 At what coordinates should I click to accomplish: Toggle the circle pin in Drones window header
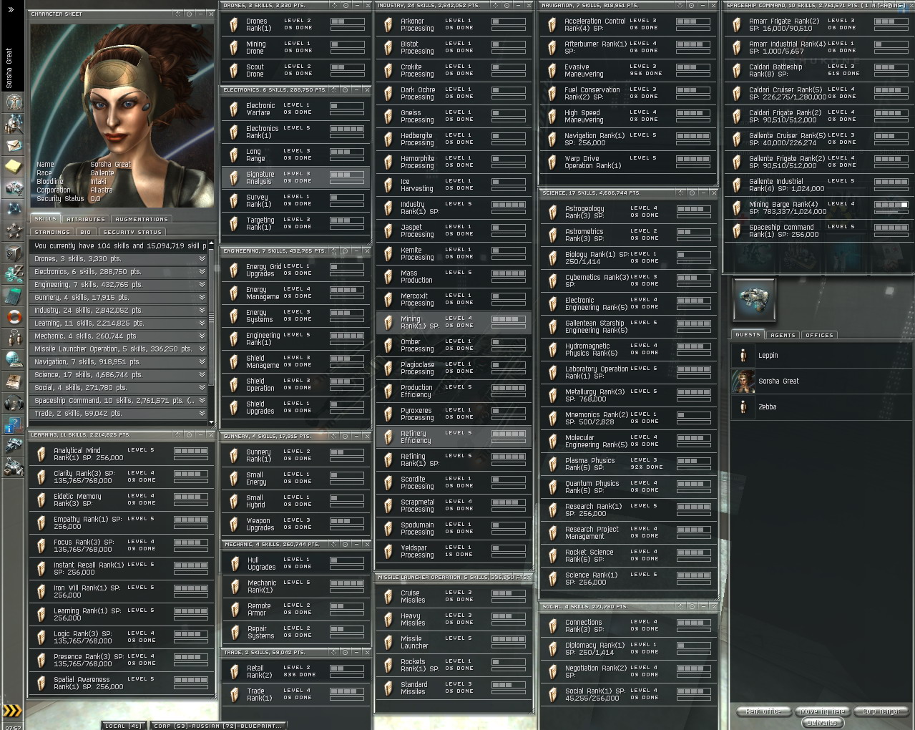point(345,6)
